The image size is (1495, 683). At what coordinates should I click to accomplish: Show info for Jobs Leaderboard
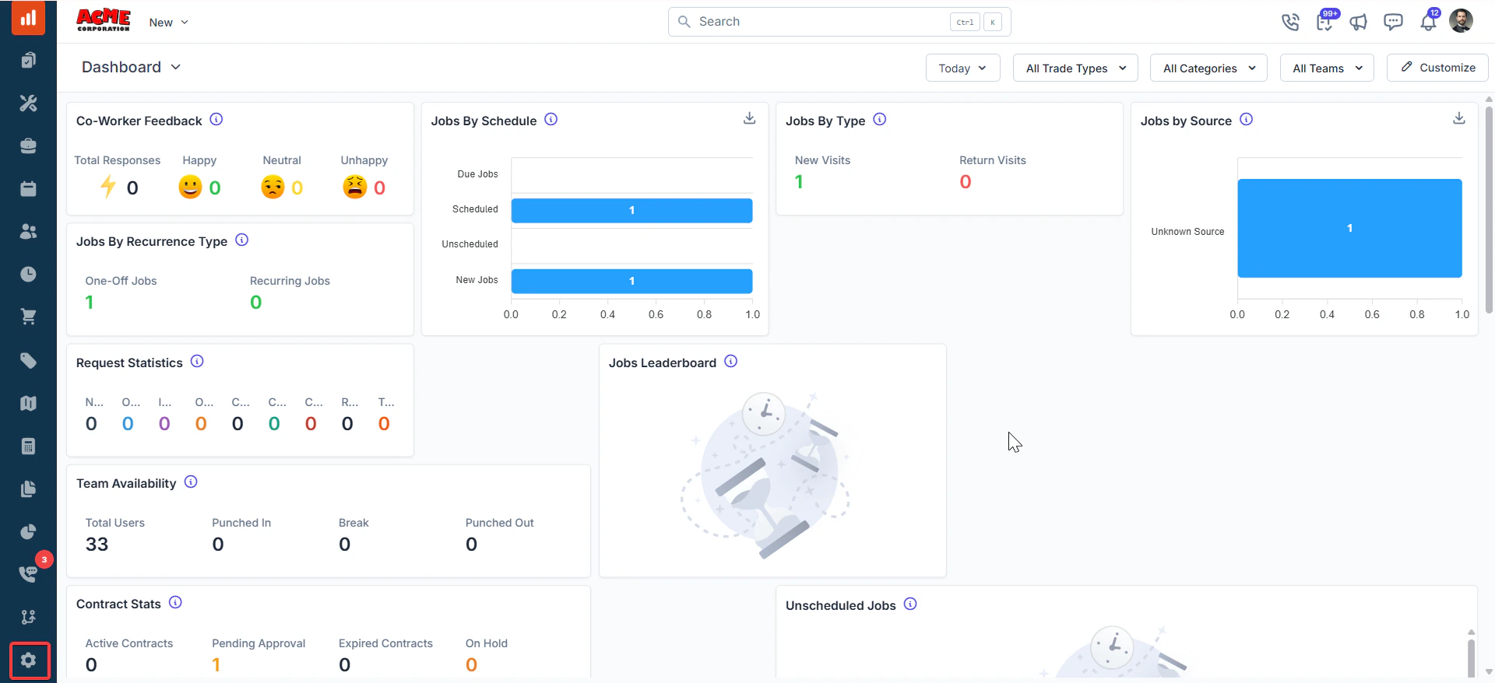[730, 361]
